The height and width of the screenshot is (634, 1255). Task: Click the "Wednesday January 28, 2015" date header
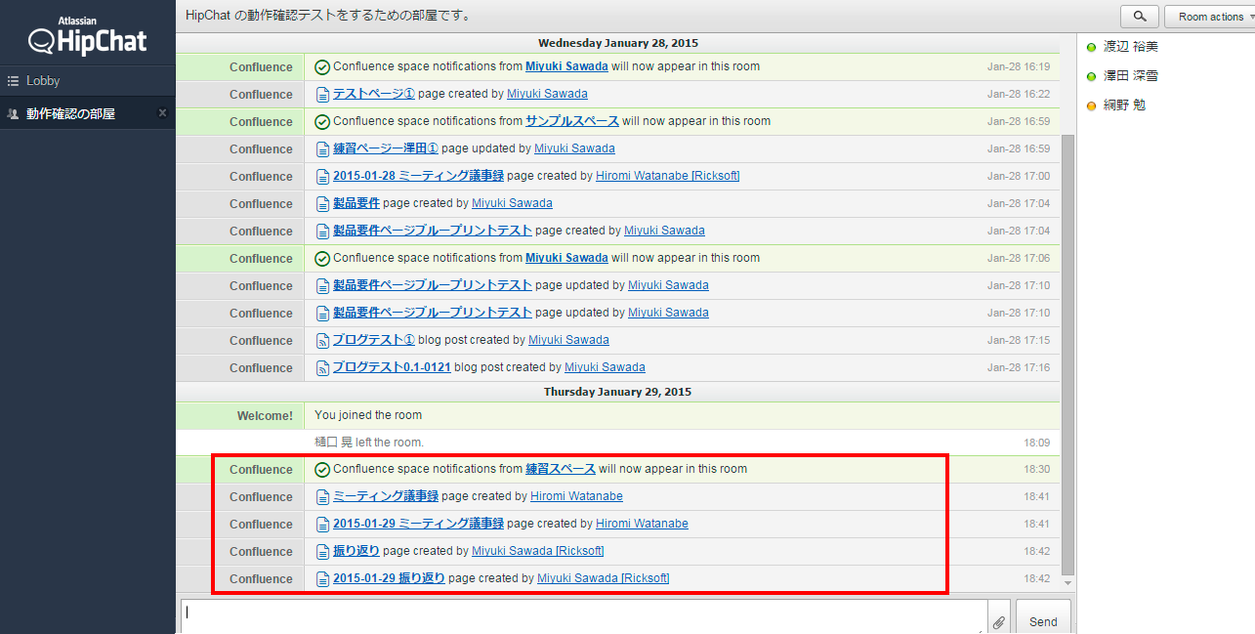(x=618, y=43)
